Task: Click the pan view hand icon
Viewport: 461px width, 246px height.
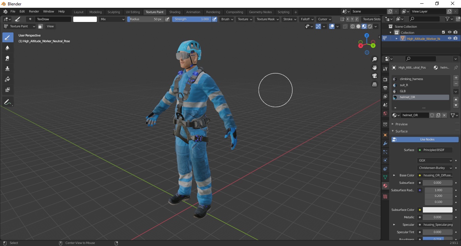Action: [x=375, y=68]
